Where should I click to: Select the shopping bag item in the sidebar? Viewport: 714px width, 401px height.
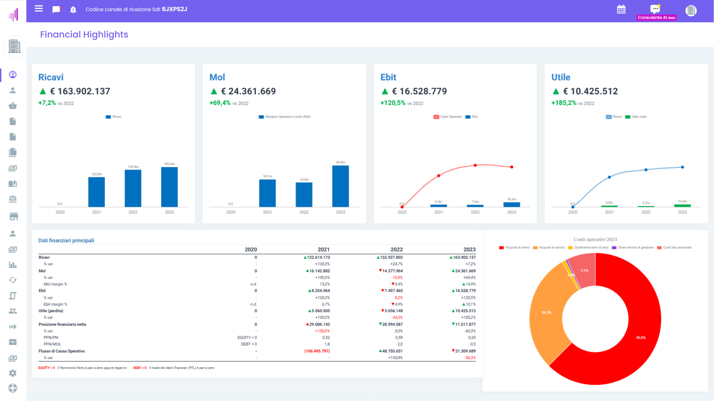(13, 105)
